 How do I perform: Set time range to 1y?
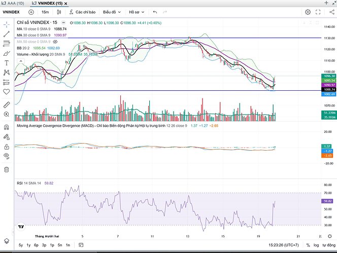[x=27, y=245]
